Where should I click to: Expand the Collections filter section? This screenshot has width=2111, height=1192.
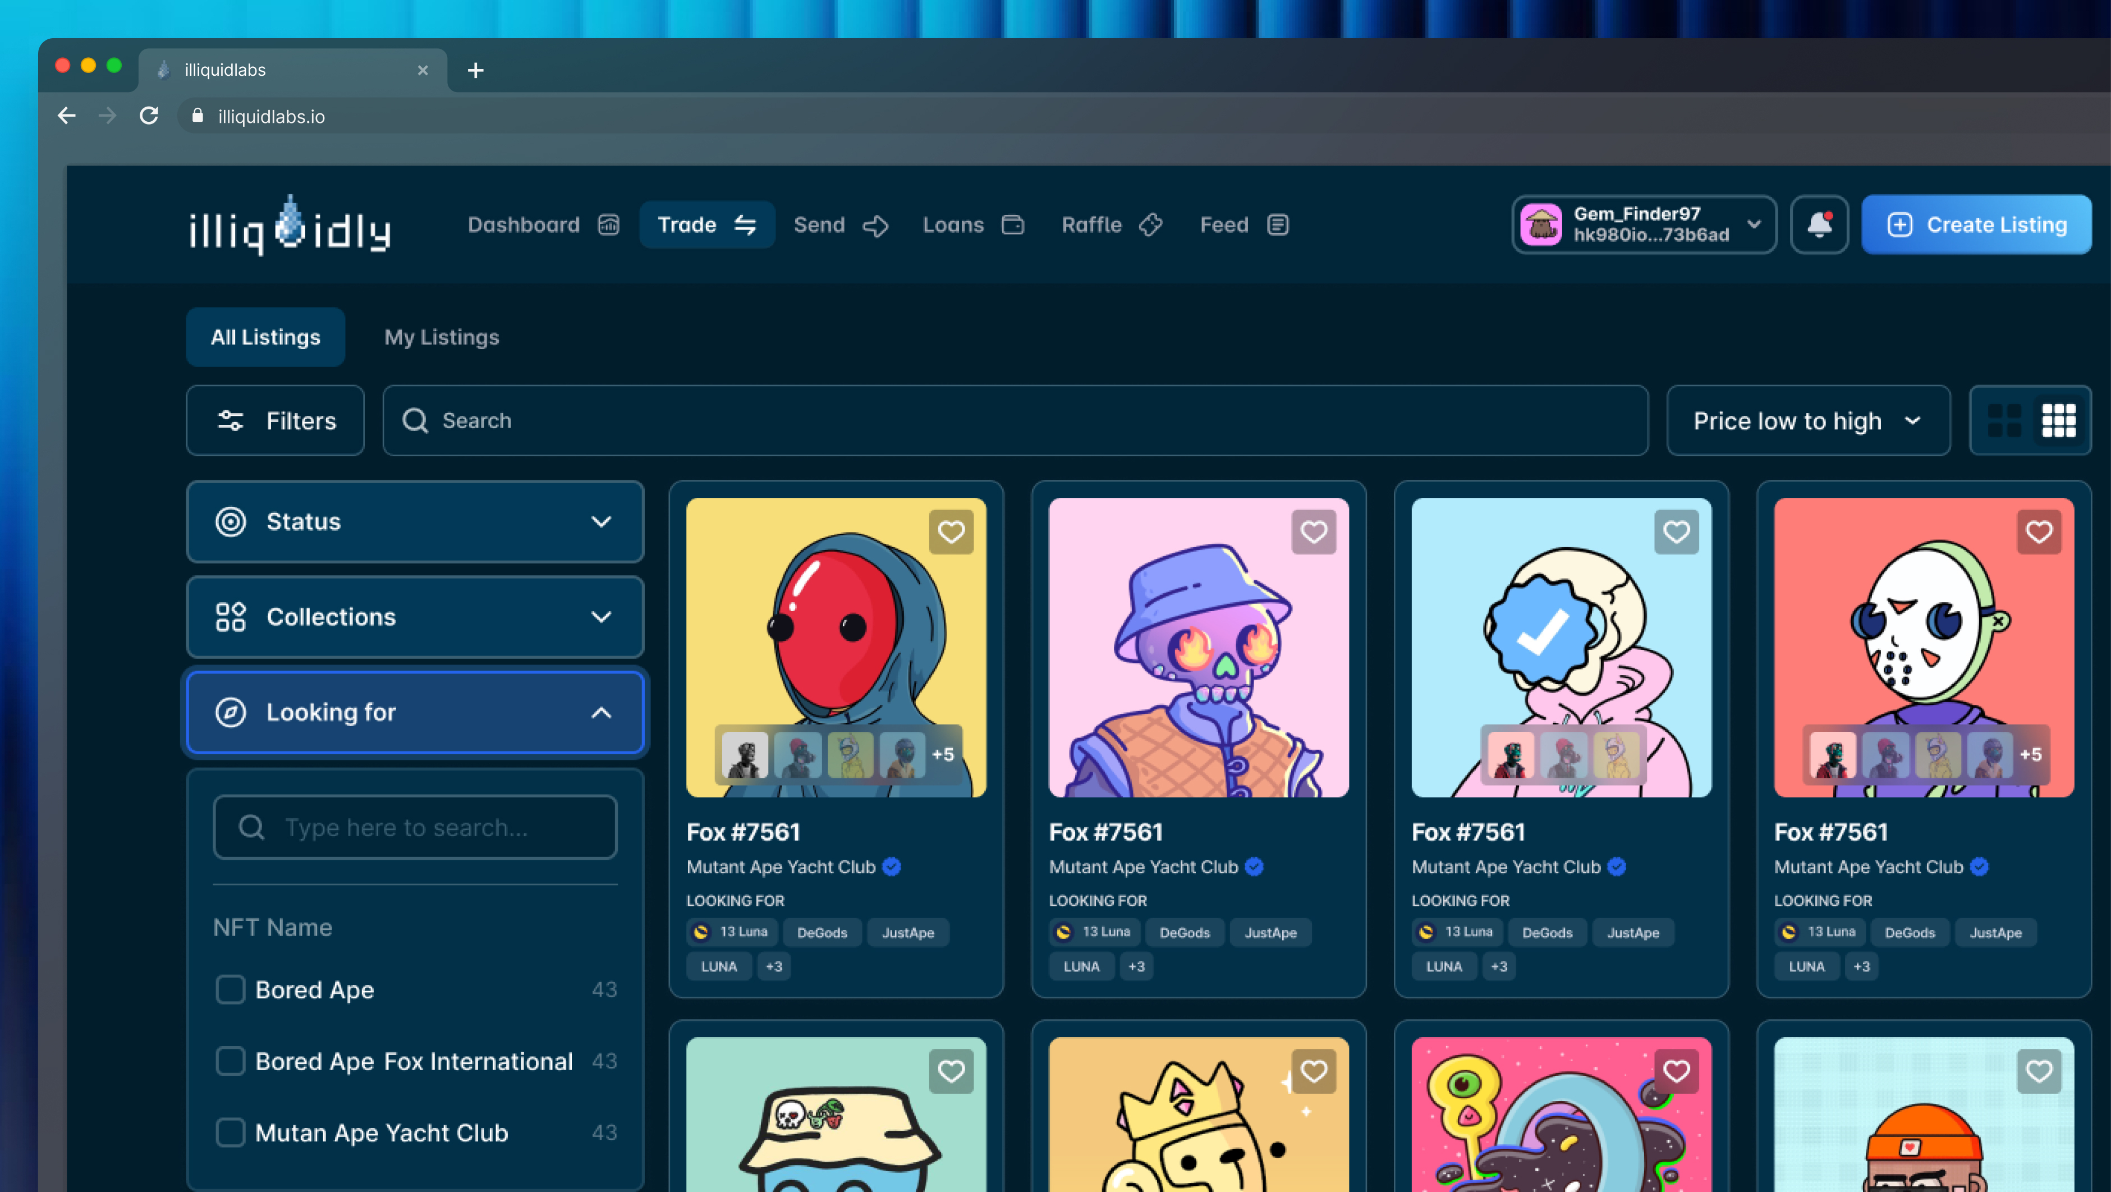point(415,617)
